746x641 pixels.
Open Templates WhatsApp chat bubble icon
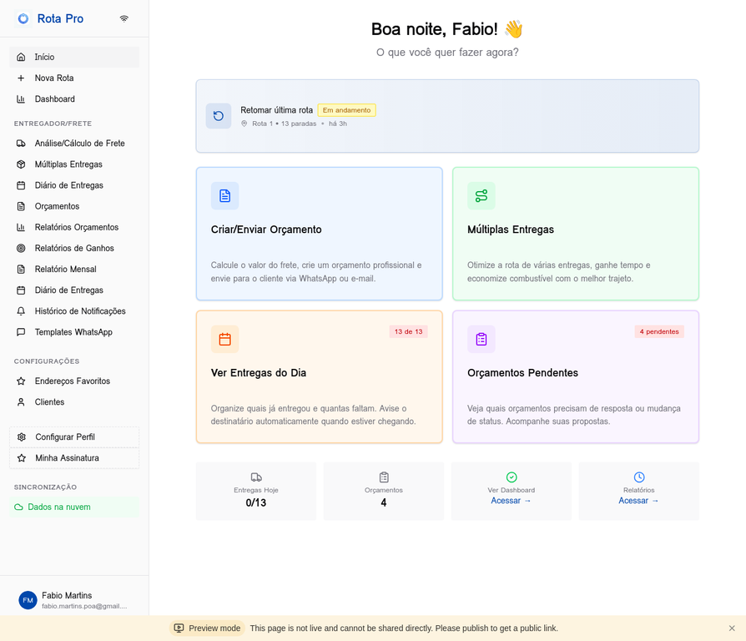click(19, 331)
